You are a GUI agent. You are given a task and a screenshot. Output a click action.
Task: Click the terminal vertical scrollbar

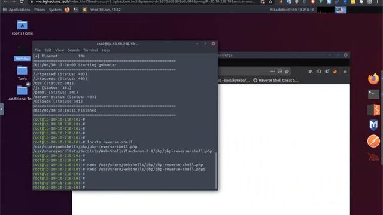point(216,170)
